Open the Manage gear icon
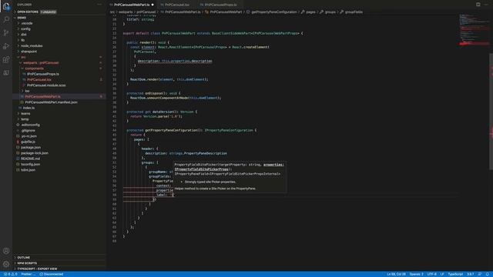 pos(6,264)
